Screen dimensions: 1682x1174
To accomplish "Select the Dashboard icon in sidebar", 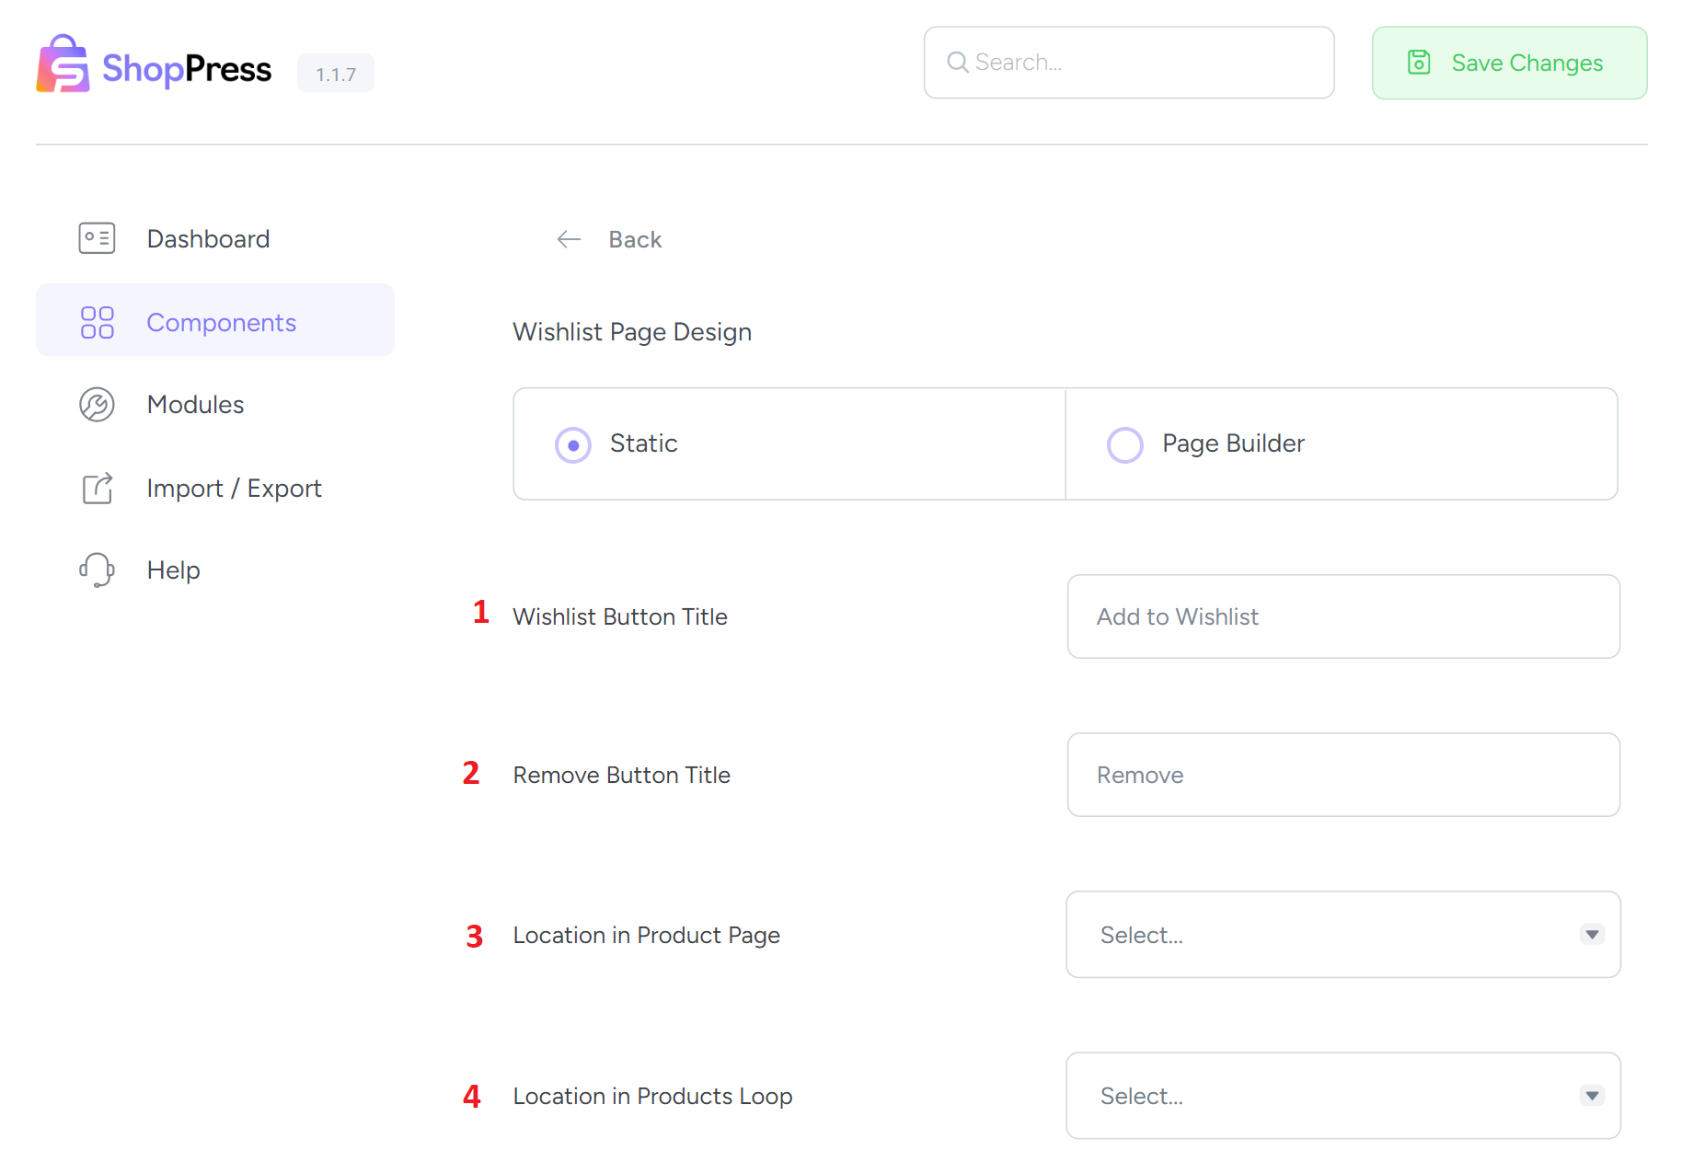I will [x=96, y=238].
